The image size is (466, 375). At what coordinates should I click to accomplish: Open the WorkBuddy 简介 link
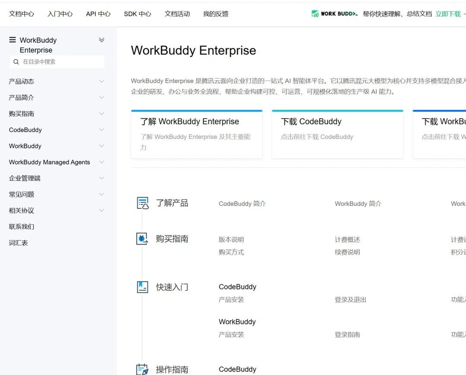click(358, 204)
